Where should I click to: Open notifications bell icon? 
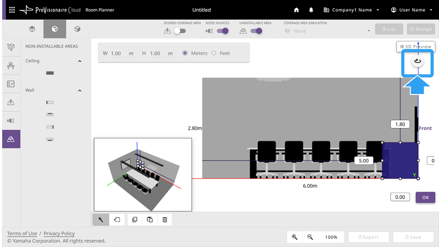(311, 10)
